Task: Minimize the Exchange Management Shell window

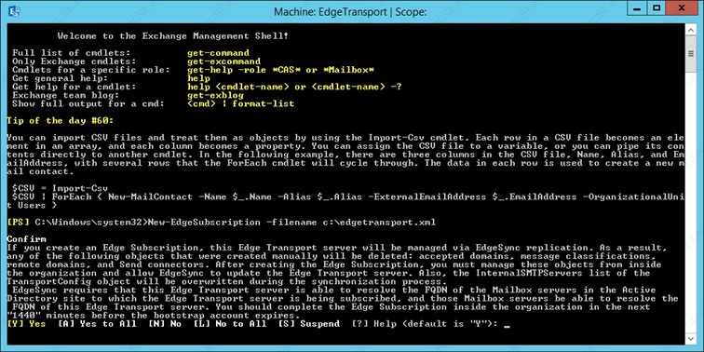Action: pyautogui.click(x=635, y=8)
